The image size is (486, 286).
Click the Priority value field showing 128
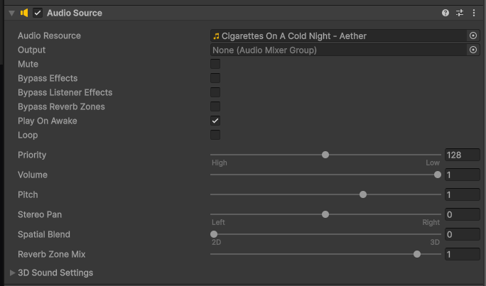[462, 155]
